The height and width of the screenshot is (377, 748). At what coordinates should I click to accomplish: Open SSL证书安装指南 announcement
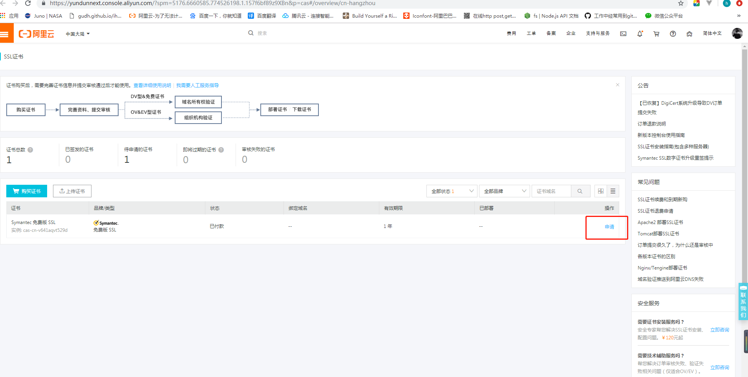[x=673, y=147]
